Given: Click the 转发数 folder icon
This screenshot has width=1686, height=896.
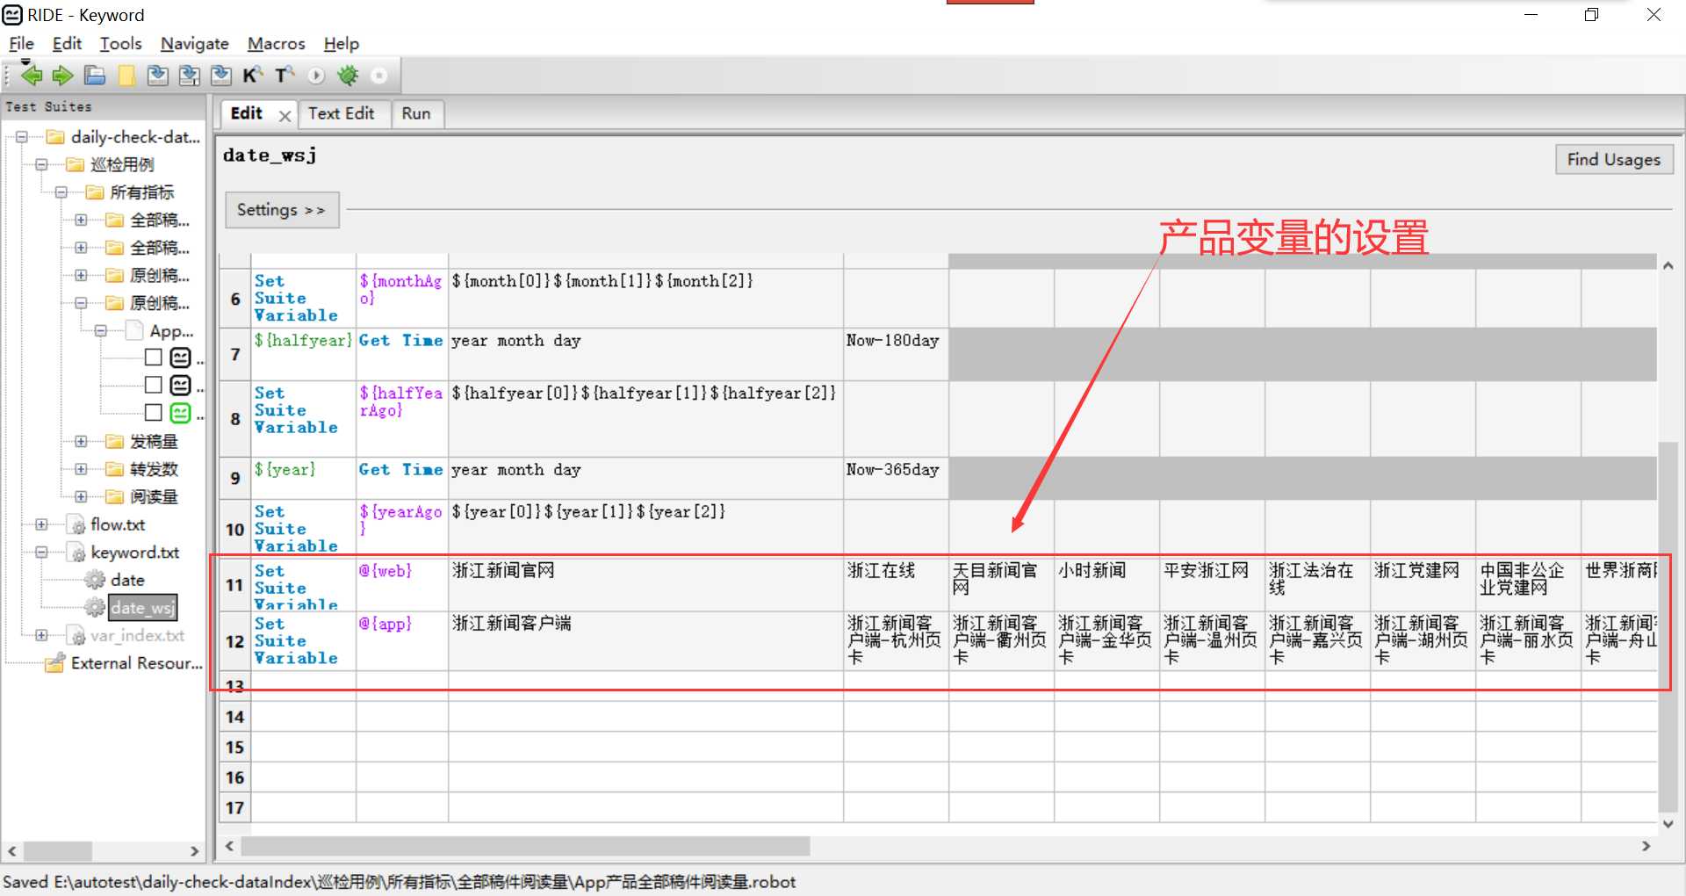Looking at the screenshot, I should 115,469.
